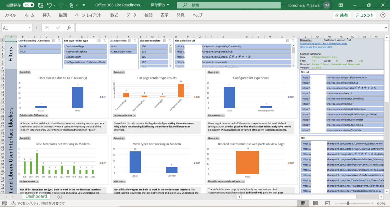
Task: Clear filter on List page render type slicer
Action: coord(105,41)
